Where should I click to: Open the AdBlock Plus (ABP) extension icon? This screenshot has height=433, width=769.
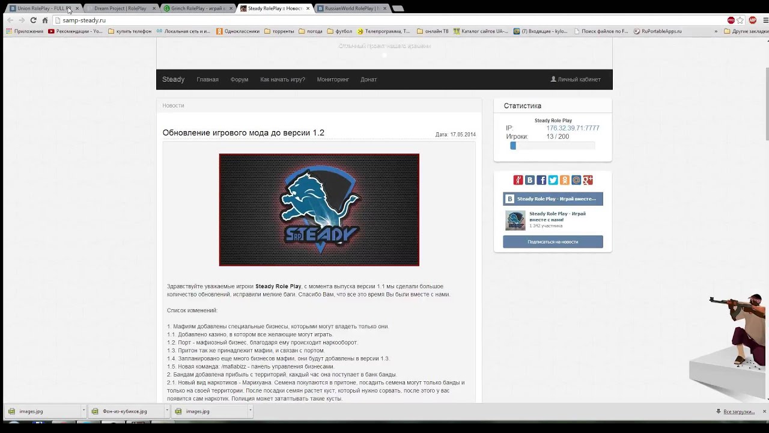(x=752, y=20)
